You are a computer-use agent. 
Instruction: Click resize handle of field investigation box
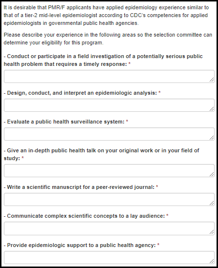(212, 80)
